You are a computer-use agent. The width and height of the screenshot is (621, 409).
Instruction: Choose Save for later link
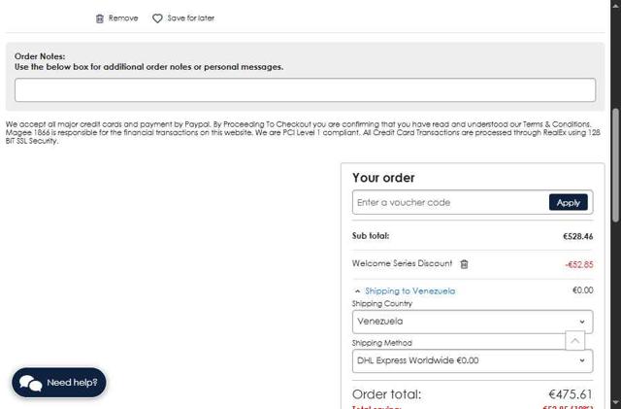190,18
